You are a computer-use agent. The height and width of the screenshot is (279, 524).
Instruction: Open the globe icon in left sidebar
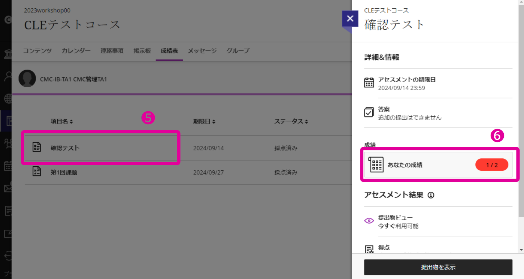tap(7, 99)
